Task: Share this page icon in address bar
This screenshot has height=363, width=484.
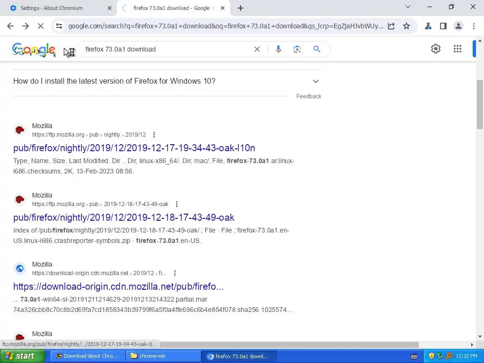Action: 391,26
